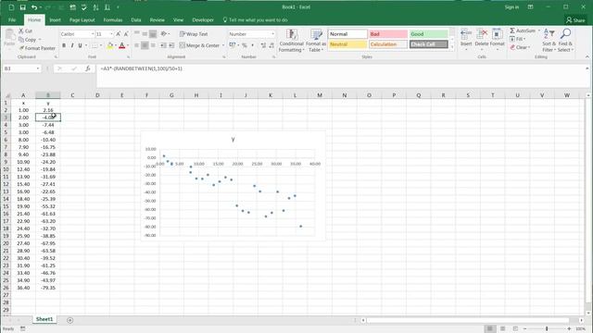Click the zoom slider handle

pyautogui.click(x=547, y=329)
